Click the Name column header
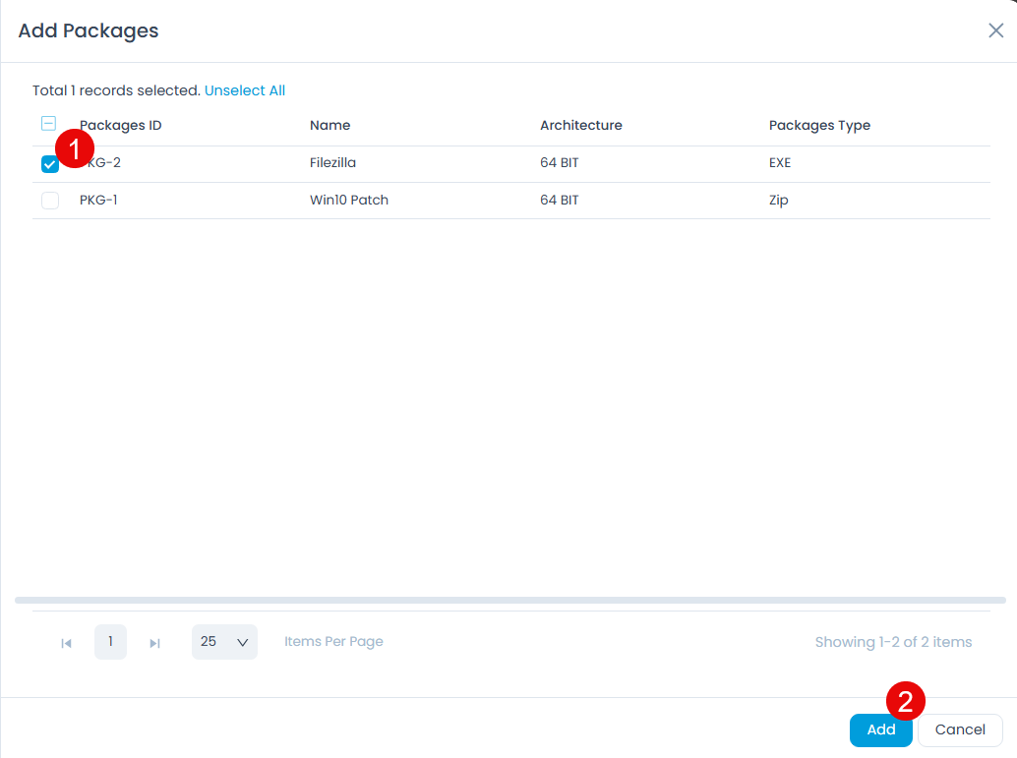The image size is (1017, 758). [x=329, y=125]
